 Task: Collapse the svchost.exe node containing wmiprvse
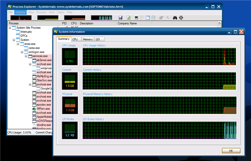[30, 64]
